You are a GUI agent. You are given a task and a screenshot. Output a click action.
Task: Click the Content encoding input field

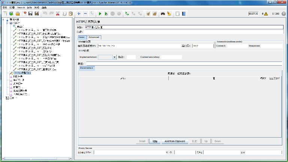171,57
